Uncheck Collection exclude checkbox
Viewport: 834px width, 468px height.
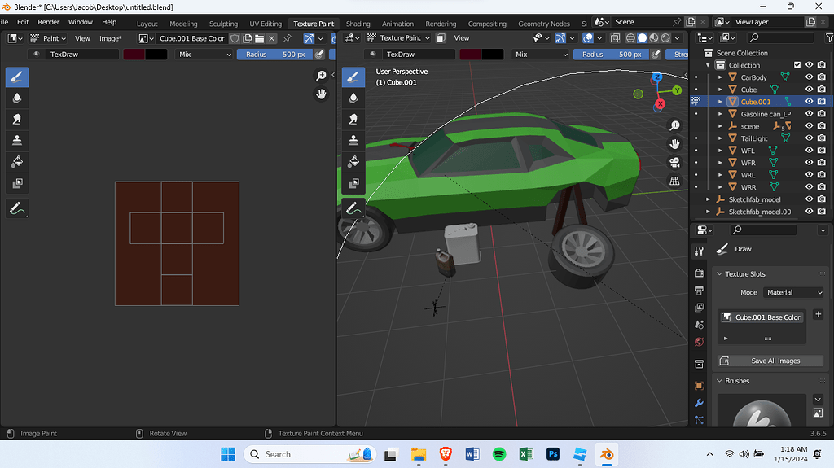797,65
